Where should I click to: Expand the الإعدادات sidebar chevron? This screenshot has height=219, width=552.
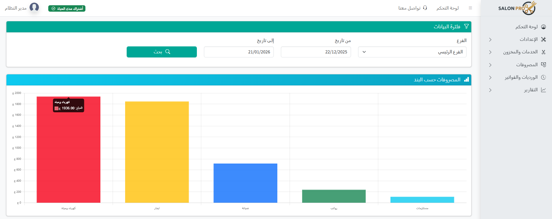pos(490,39)
